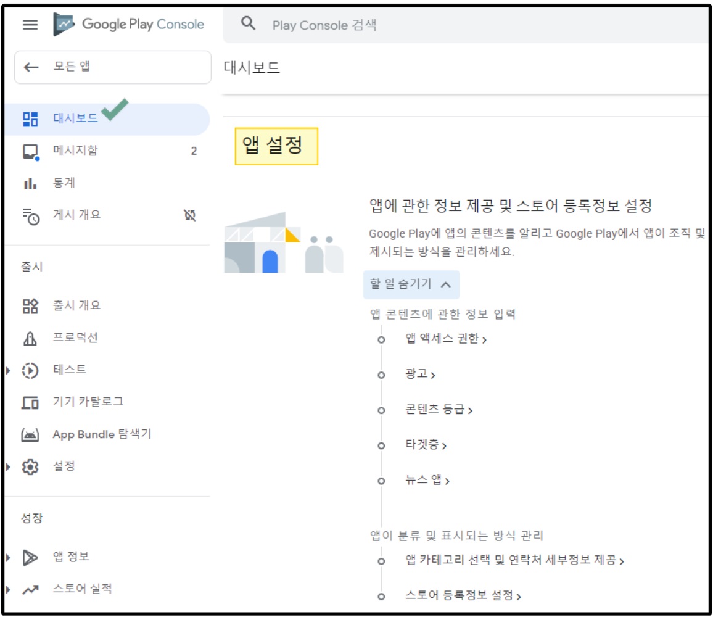Click the 광고 step circle

pyautogui.click(x=382, y=375)
